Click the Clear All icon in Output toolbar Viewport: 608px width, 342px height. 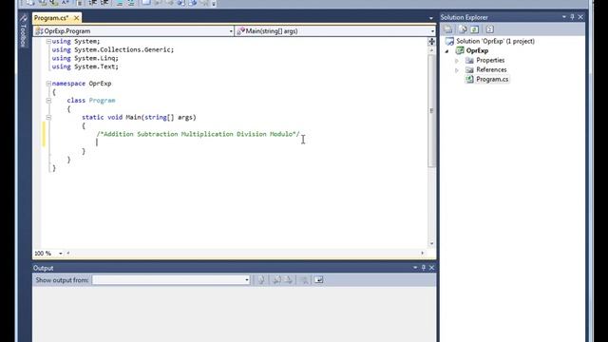305,280
